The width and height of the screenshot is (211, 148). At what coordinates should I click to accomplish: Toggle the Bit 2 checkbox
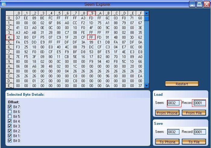pyautogui.click(x=10, y=131)
